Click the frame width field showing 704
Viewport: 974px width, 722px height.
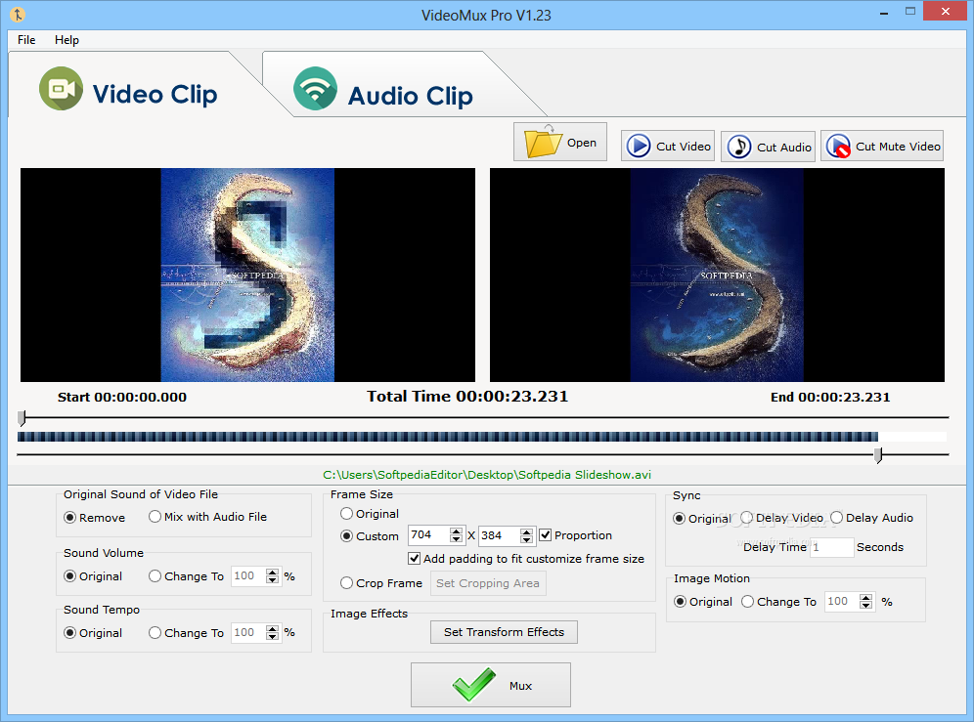pyautogui.click(x=429, y=535)
